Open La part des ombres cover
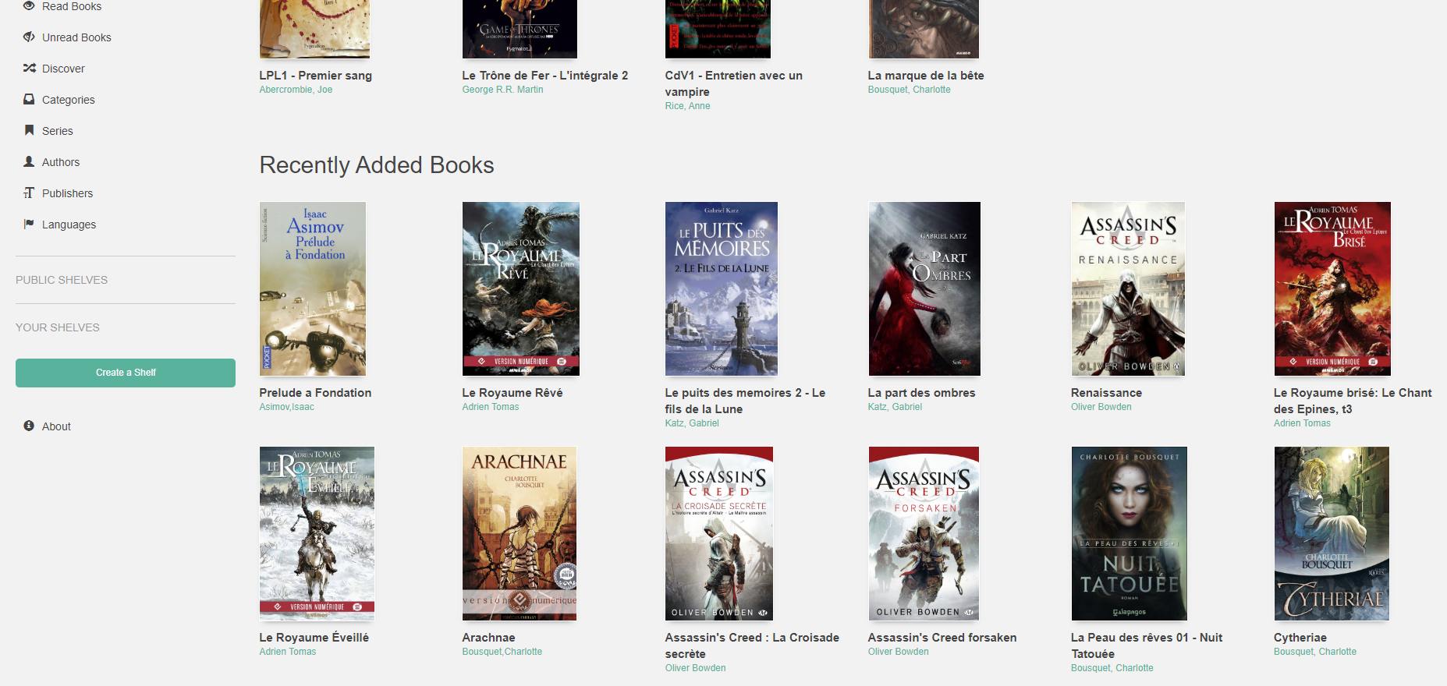 (x=924, y=289)
